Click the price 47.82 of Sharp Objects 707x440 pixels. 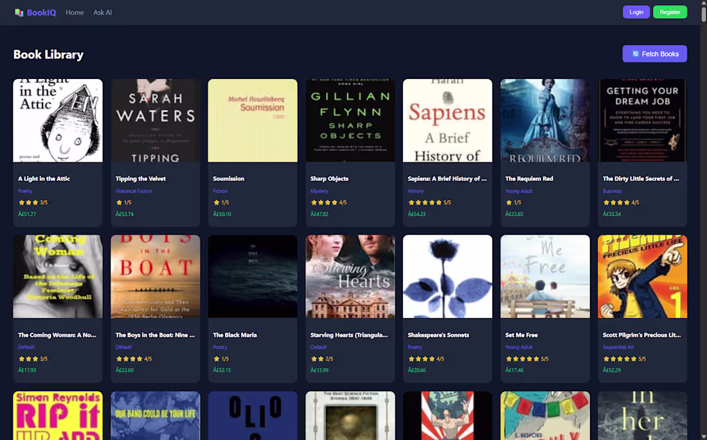coord(319,214)
